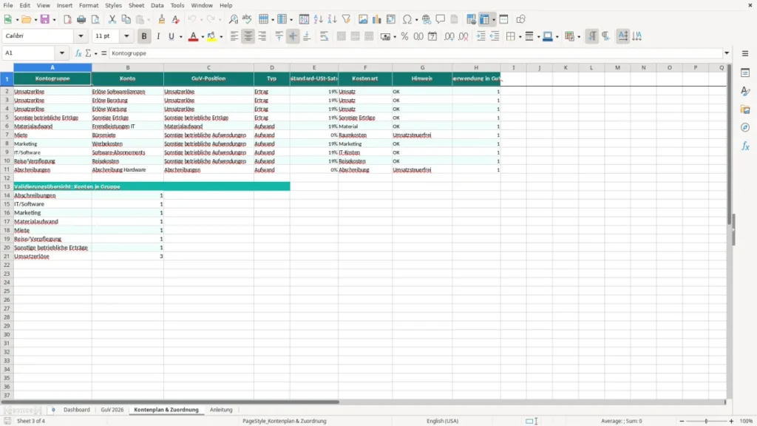This screenshot has width=757, height=426.
Task: Toggle Bold formatting
Action: 144,36
